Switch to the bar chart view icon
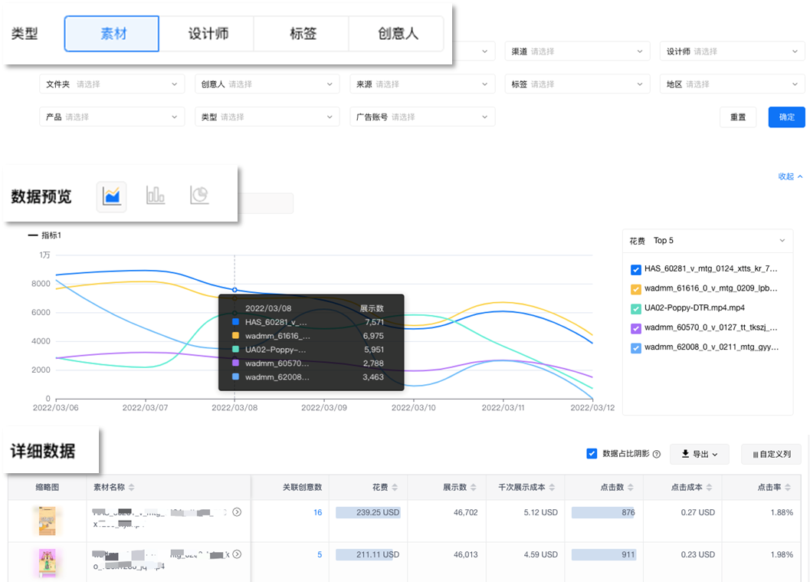 click(x=156, y=196)
